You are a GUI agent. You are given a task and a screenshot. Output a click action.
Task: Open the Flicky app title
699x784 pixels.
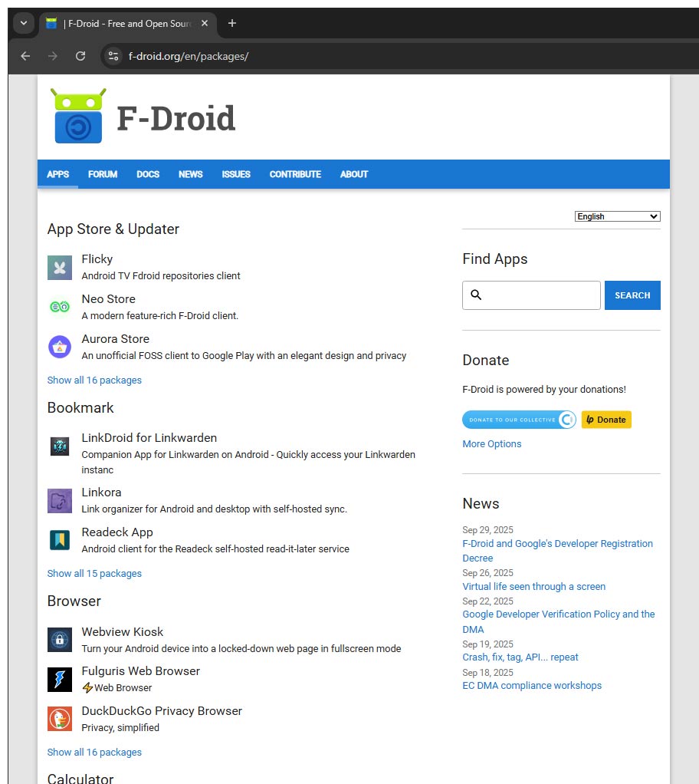(x=97, y=259)
